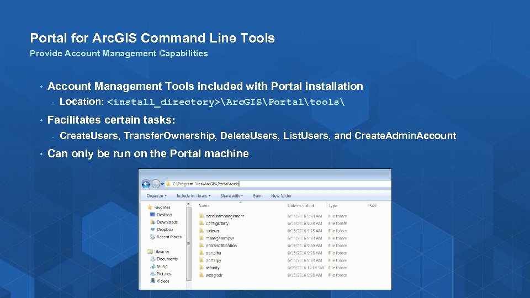The width and height of the screenshot is (530, 298).
Task: Select the Videos library icon
Action: coord(152,281)
